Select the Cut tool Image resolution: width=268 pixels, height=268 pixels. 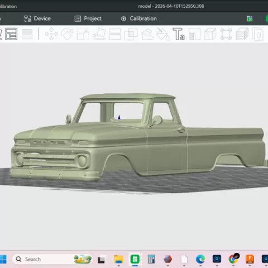click(115, 34)
